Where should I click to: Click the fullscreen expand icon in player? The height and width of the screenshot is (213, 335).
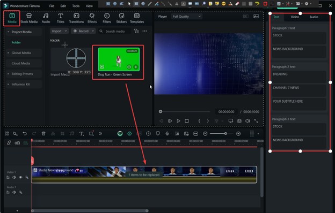[x=256, y=121]
